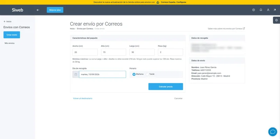Screen dimensions: 280x139
Task: Open the settings gear side tab
Action: pyautogui.click(x=276, y=20)
